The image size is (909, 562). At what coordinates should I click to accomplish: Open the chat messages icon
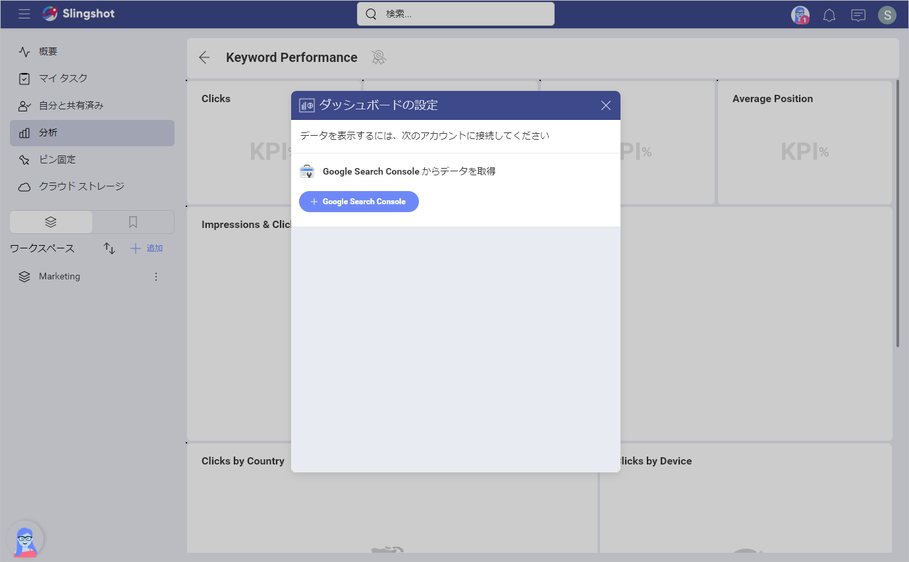coord(858,15)
